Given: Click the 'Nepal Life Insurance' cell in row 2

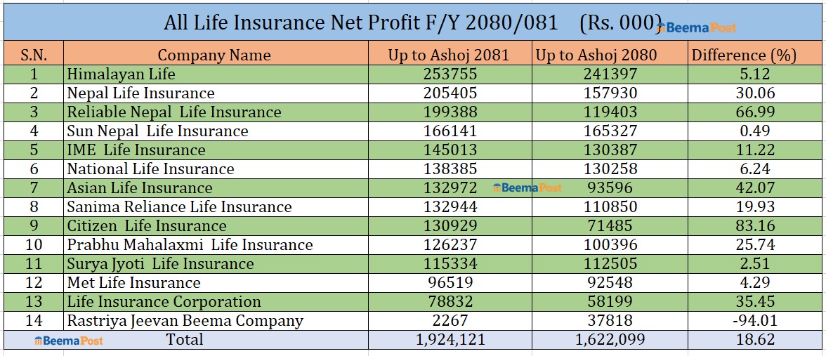Looking at the screenshot, I should (x=140, y=93).
